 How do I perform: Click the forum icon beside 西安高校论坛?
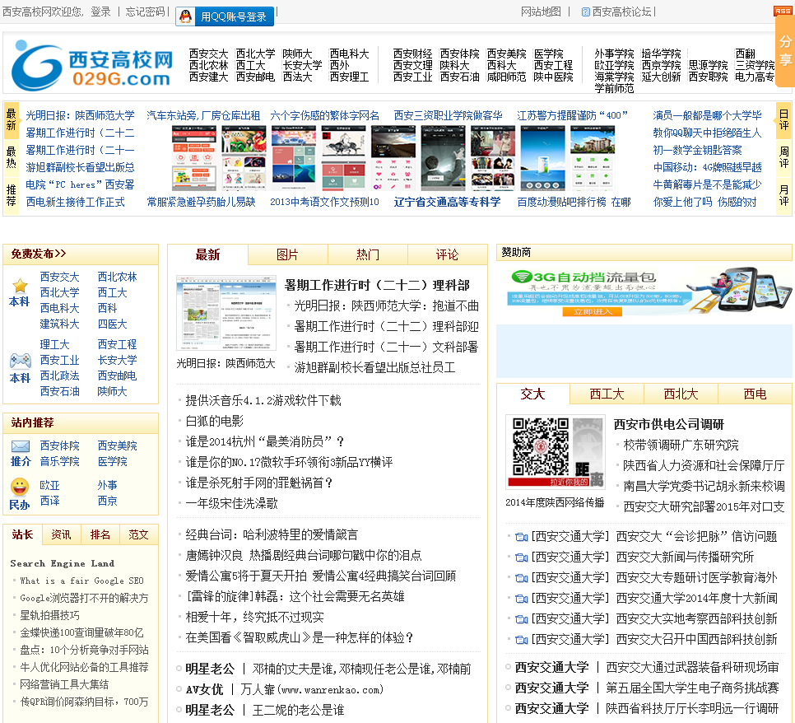click(586, 12)
